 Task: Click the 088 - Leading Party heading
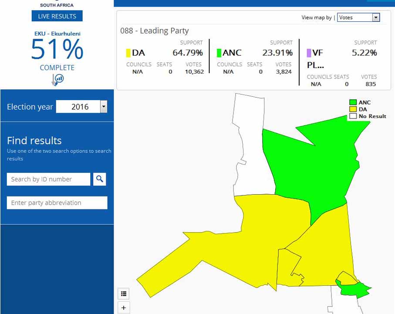pyautogui.click(x=155, y=31)
